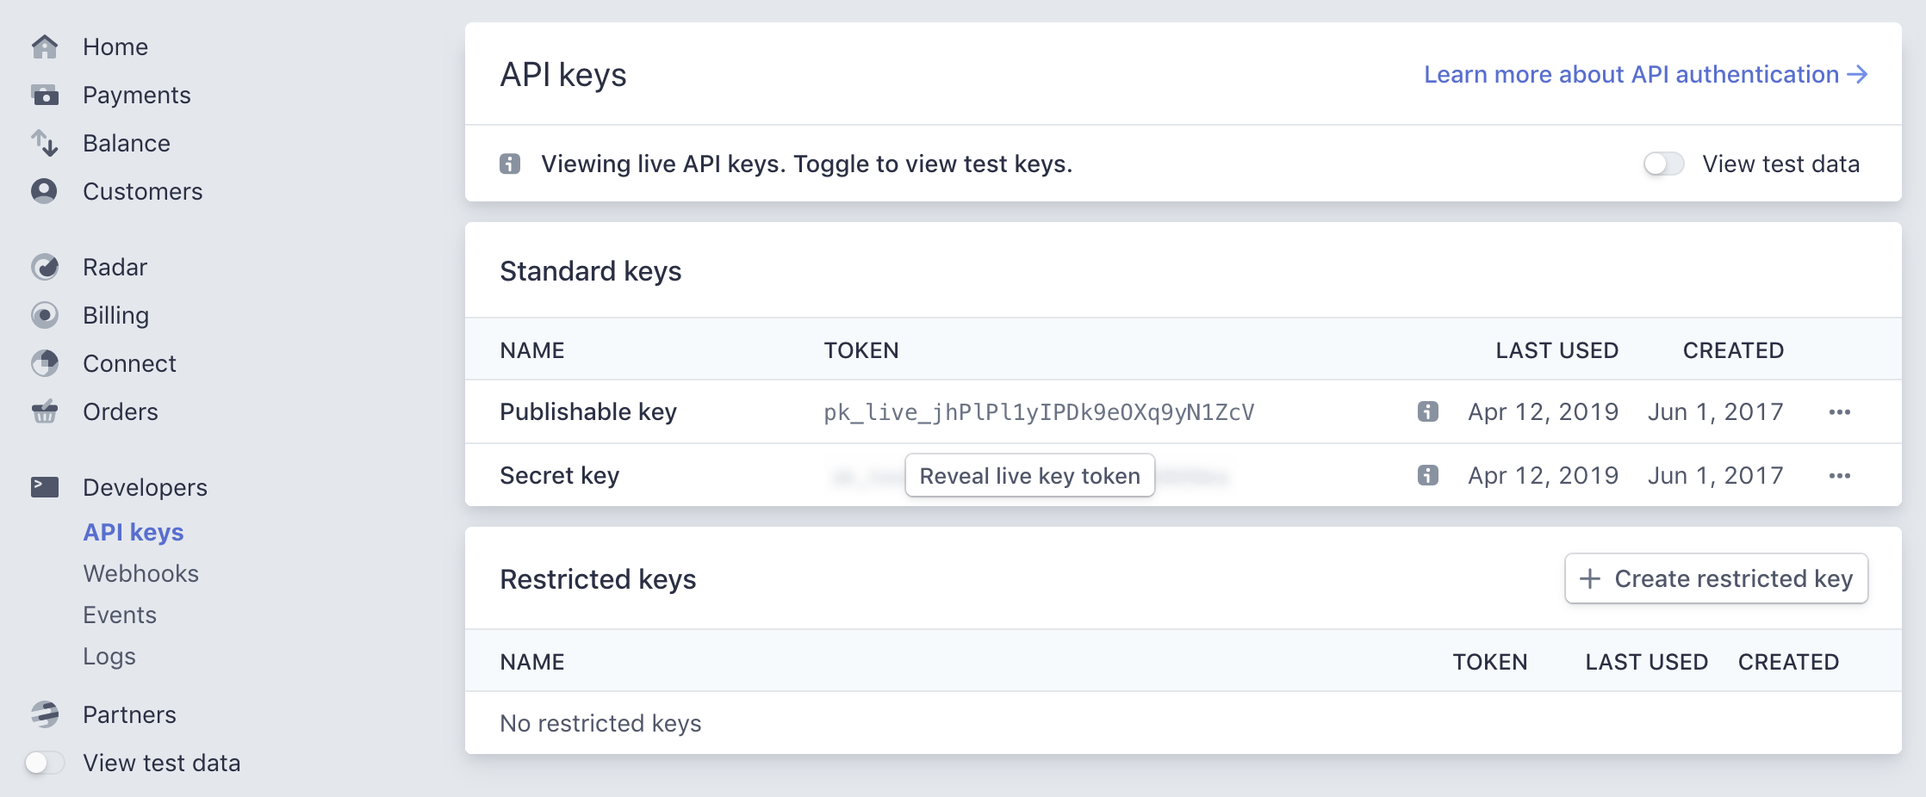Open more options for Secret key

tap(1839, 475)
